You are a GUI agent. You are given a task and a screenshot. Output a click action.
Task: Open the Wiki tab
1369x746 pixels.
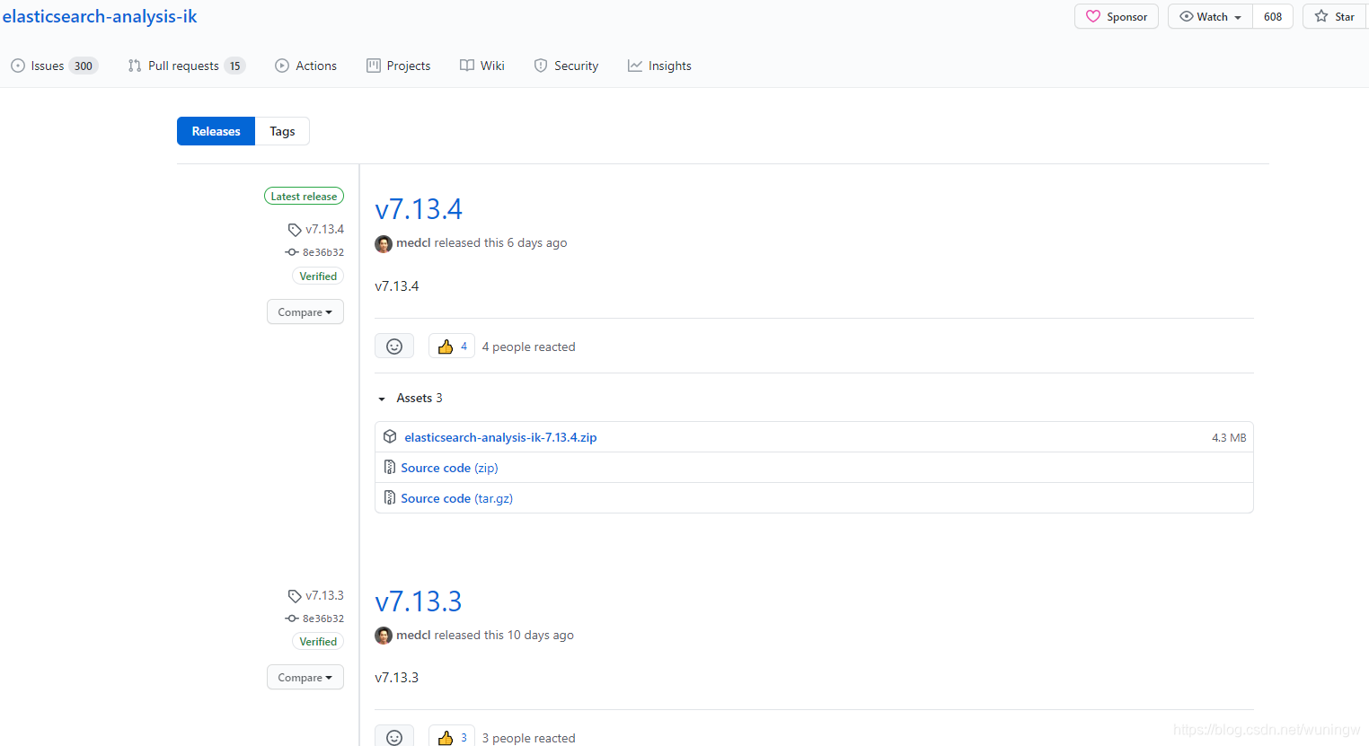[x=481, y=66]
